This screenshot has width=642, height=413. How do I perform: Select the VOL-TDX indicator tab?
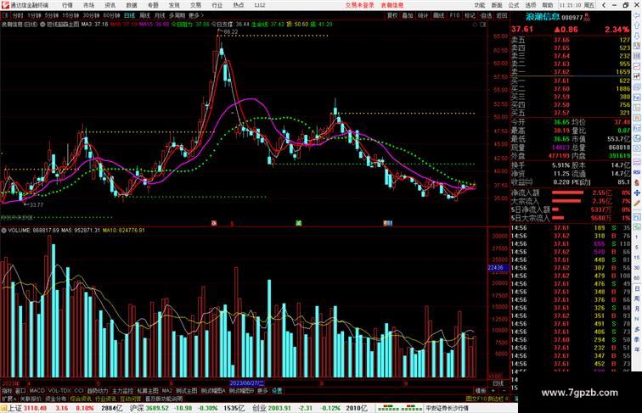click(59, 391)
